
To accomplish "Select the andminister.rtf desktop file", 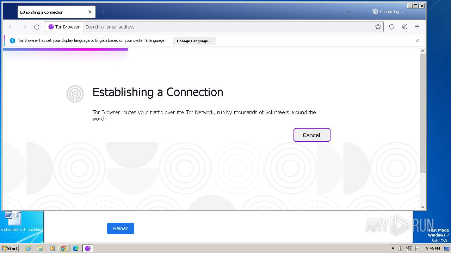I will click(x=13, y=222).
